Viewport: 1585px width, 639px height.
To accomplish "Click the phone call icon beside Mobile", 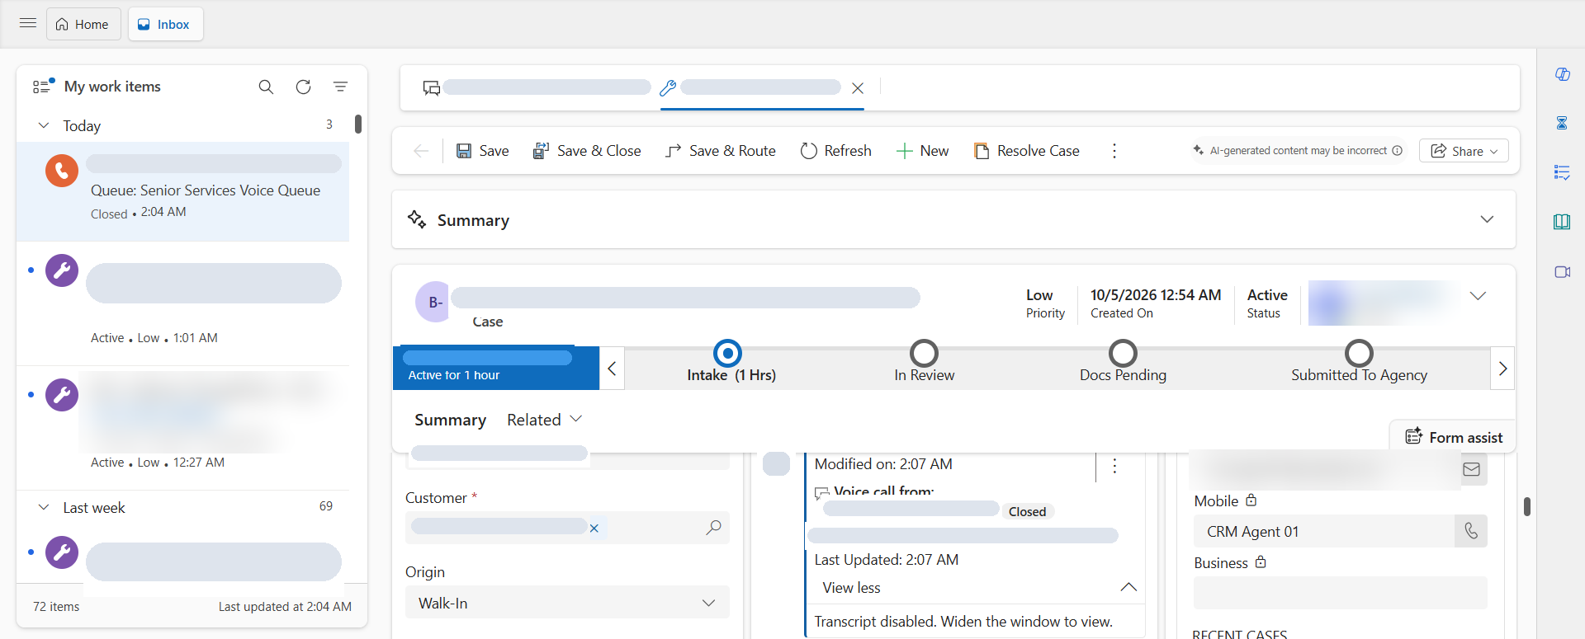I will tap(1471, 531).
